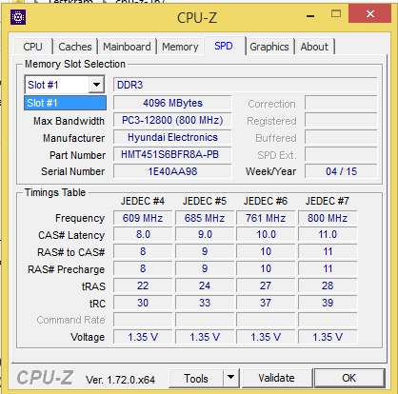Expand the memory slot dropdown arrow
The image size is (398, 394).
coord(96,85)
